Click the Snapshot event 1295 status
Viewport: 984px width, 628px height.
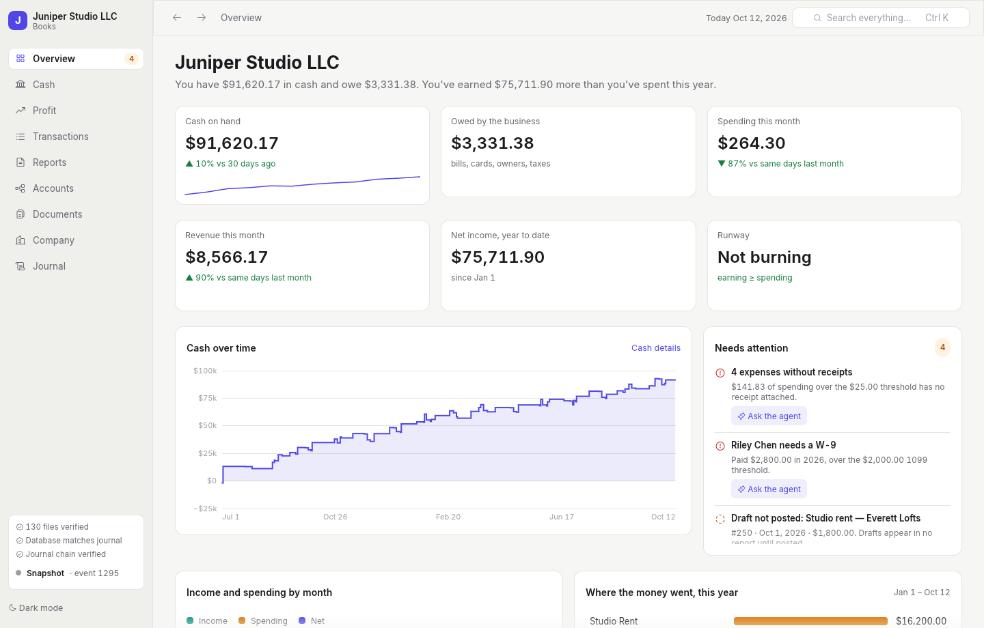click(x=76, y=573)
